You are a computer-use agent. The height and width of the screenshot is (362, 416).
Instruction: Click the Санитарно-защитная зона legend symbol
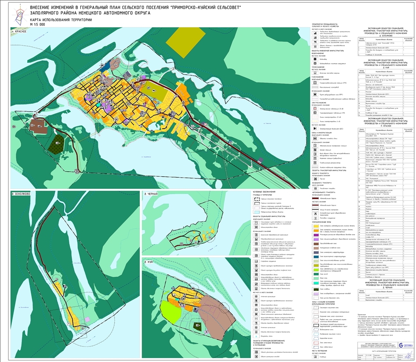point(315,308)
